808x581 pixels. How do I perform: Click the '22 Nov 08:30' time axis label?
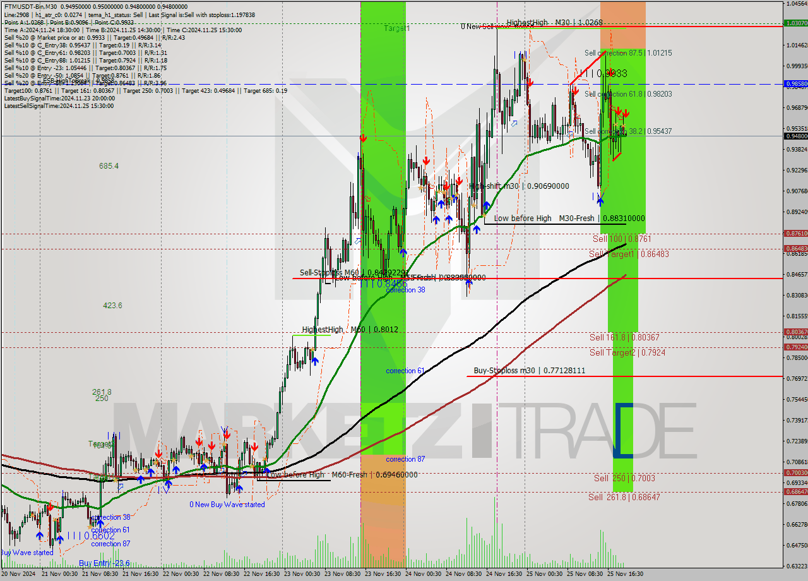tap(222, 574)
